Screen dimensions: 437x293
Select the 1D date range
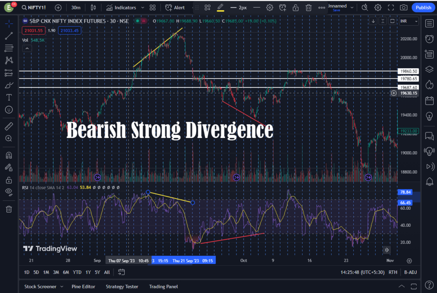coord(27,272)
